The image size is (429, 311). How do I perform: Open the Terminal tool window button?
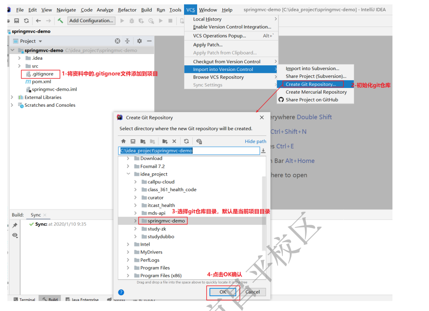24,300
